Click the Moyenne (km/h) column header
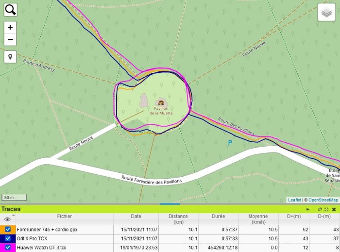Viewport: 340px width, 252px height. [258, 219]
